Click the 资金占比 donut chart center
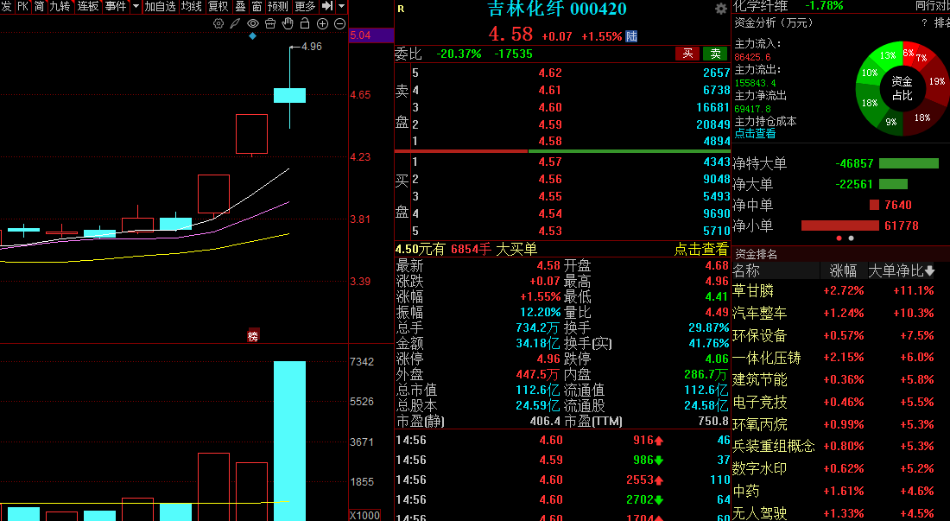950x521 pixels. 902,88
